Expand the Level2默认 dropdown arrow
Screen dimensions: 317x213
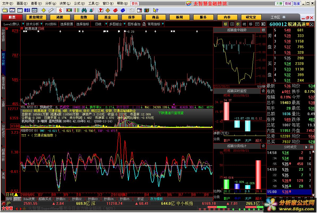point(23,24)
